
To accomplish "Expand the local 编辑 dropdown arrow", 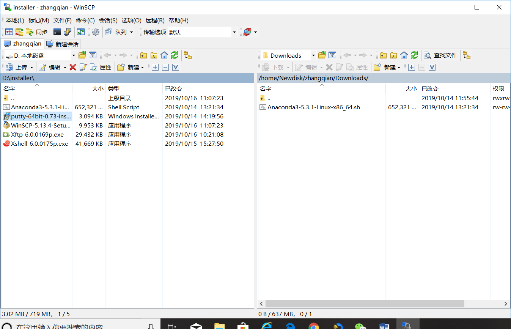I will click(65, 67).
